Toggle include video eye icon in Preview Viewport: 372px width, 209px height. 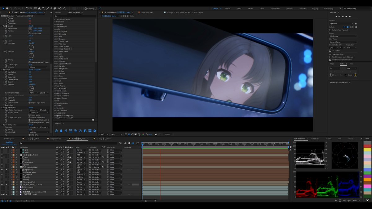tap(345, 27)
